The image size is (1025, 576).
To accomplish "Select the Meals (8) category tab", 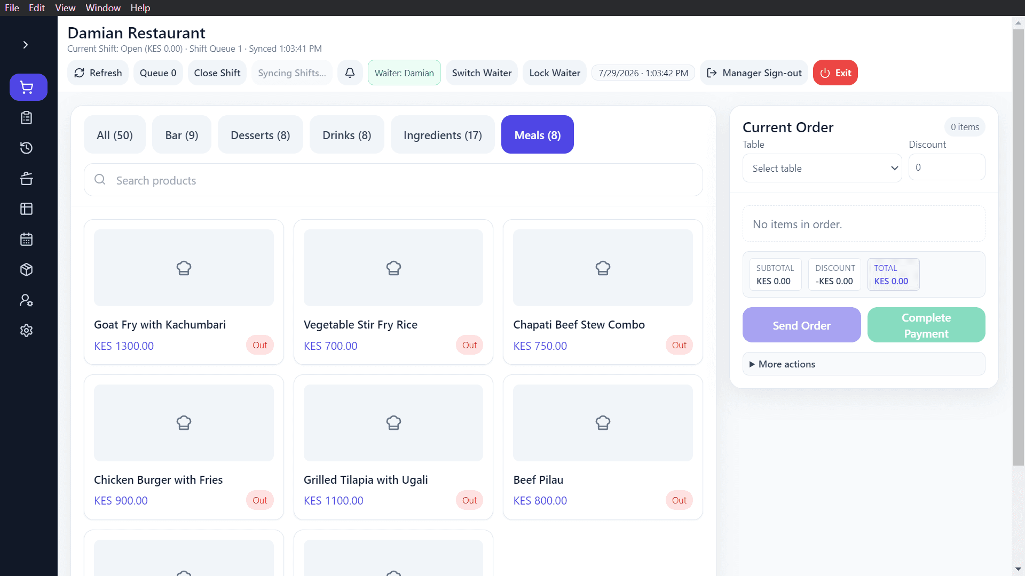I will 538,135.
